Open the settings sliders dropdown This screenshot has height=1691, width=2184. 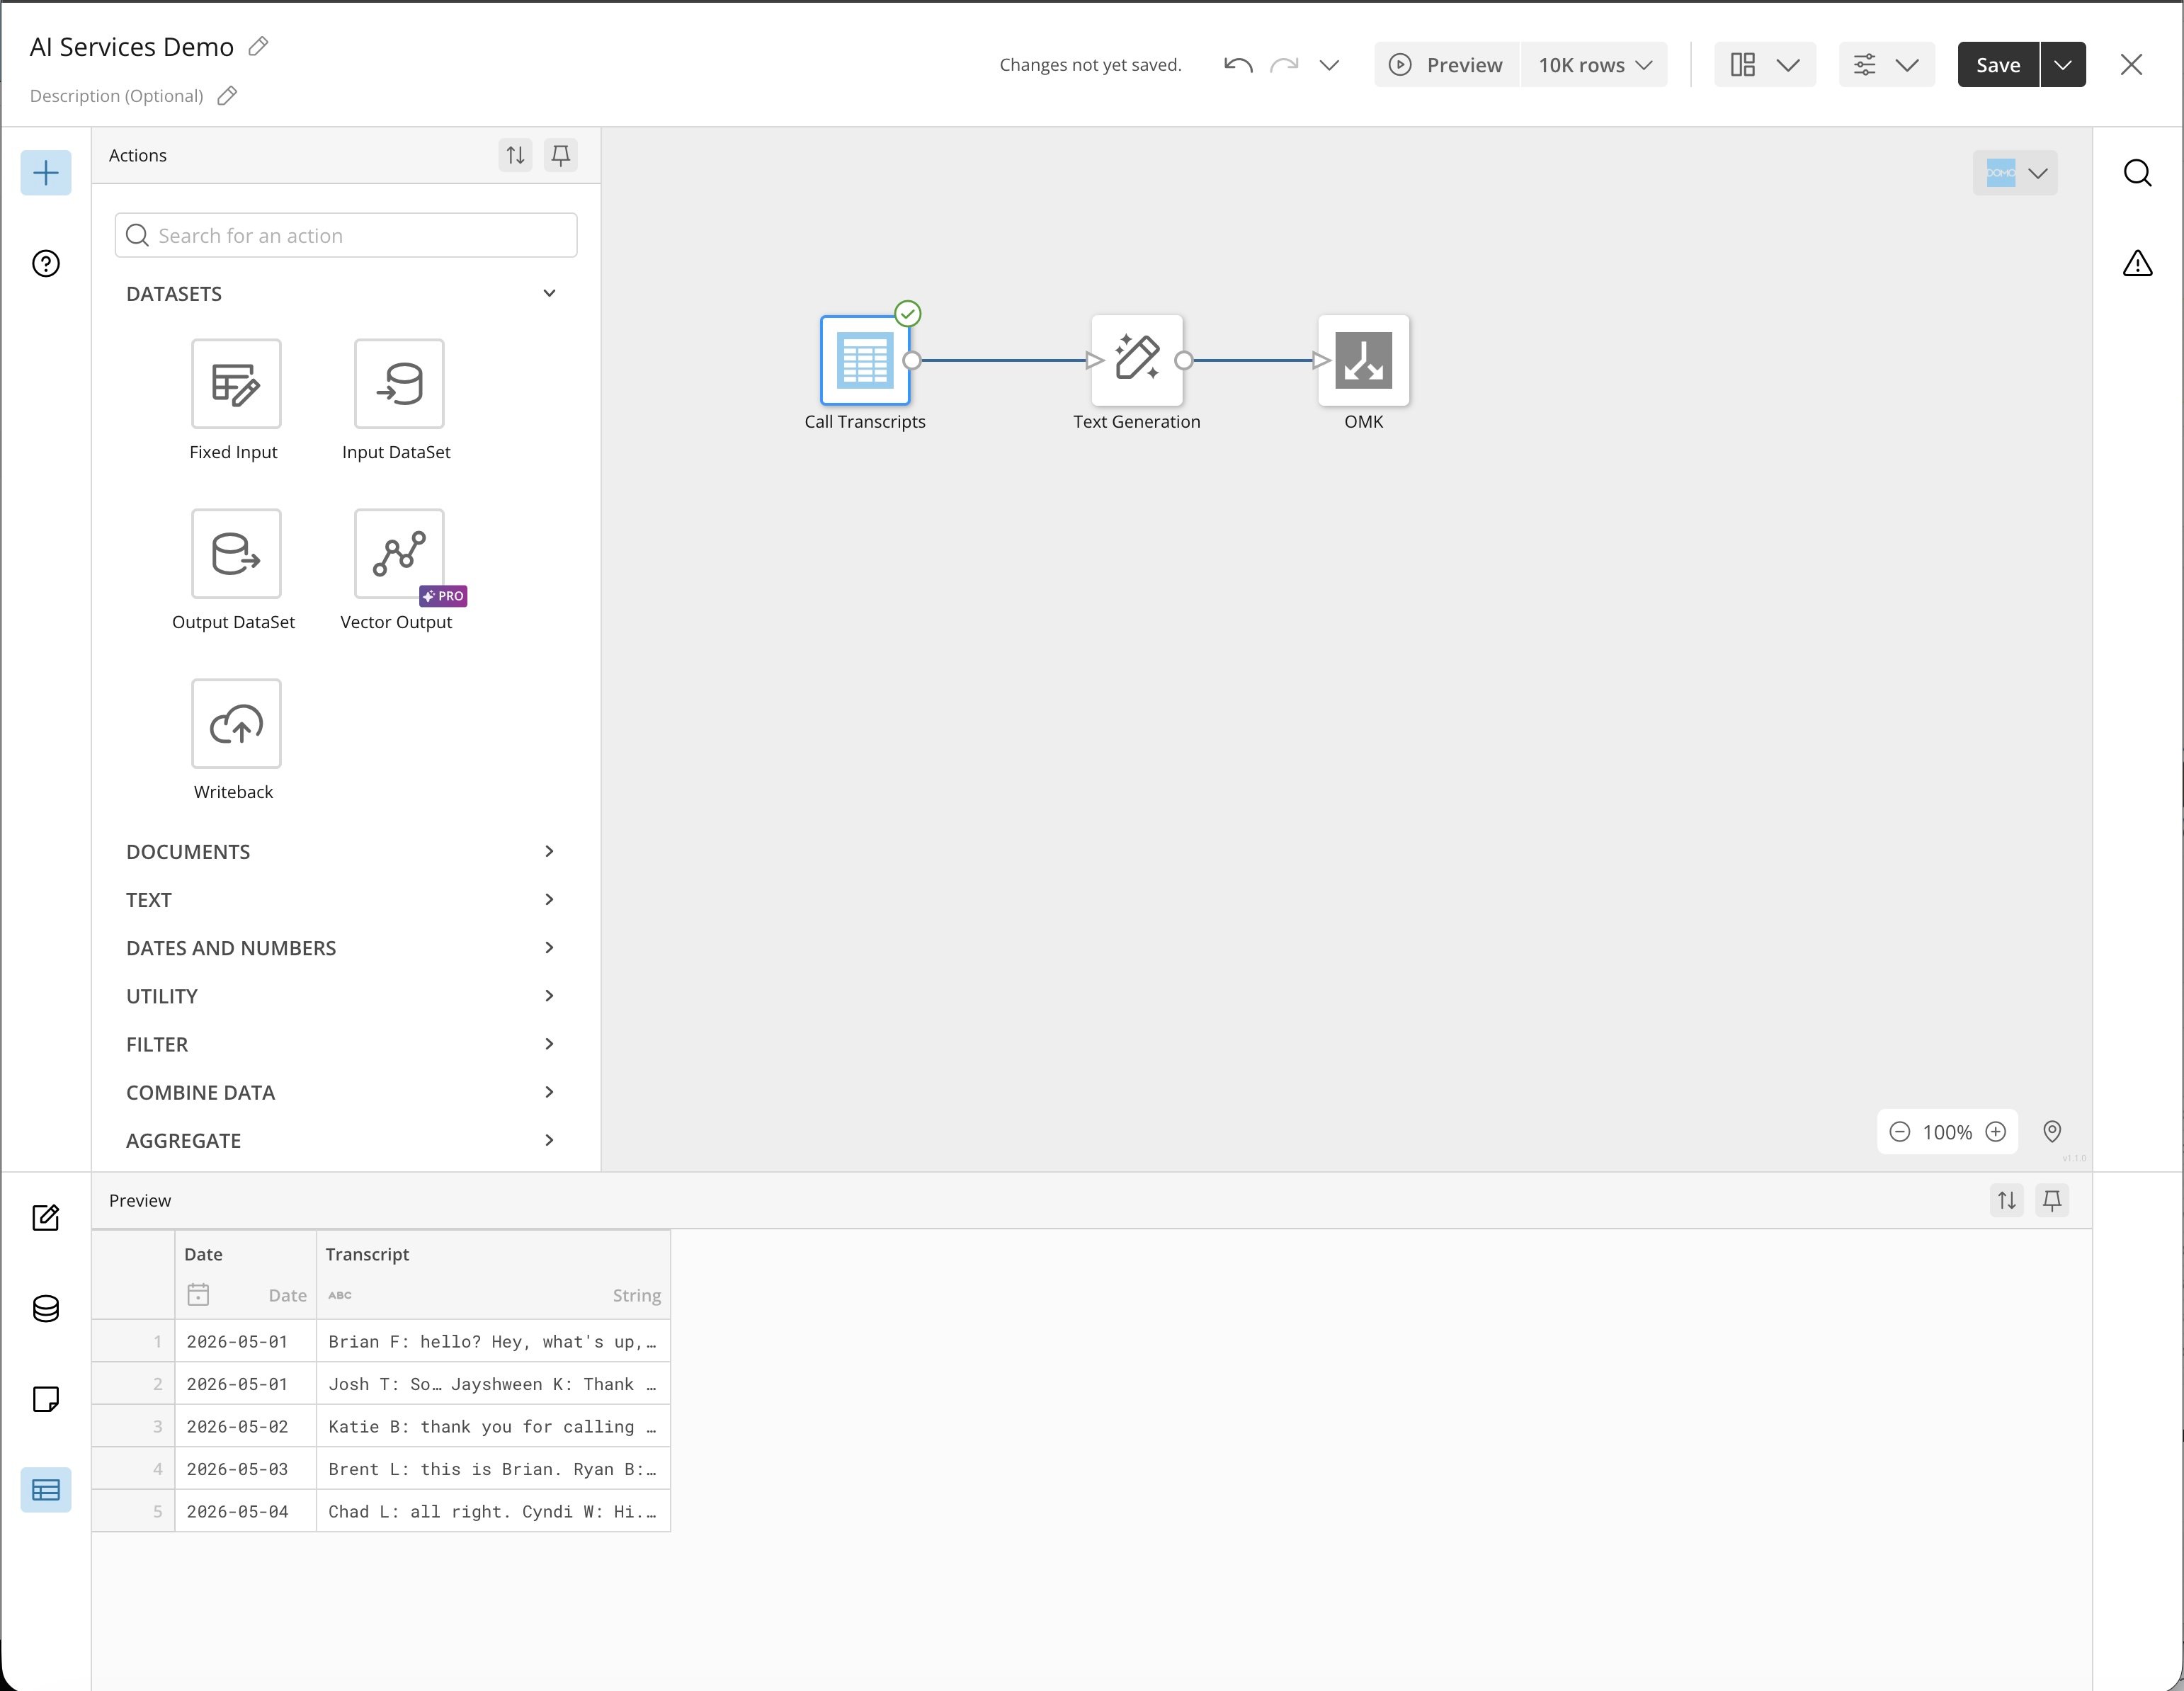pyautogui.click(x=1886, y=65)
